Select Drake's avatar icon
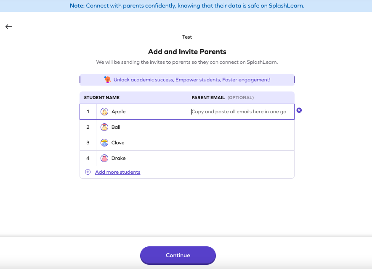The height and width of the screenshot is (269, 372). pyautogui.click(x=104, y=158)
